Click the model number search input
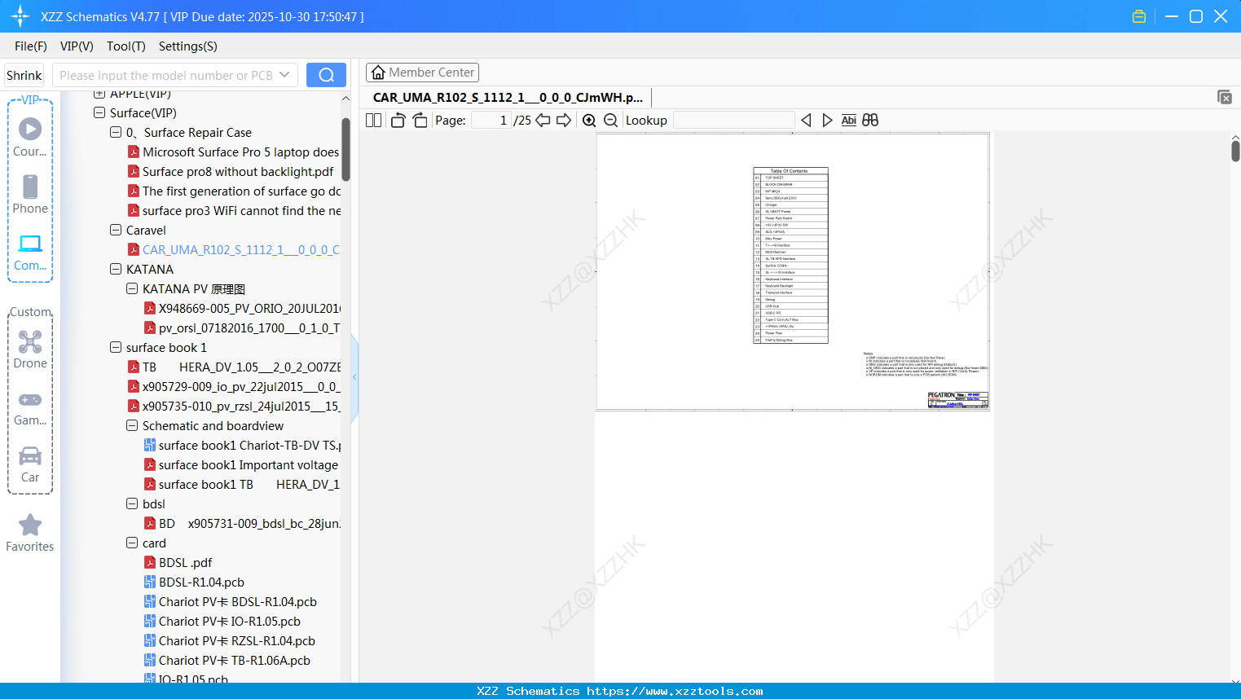The width and height of the screenshot is (1241, 699). point(165,75)
